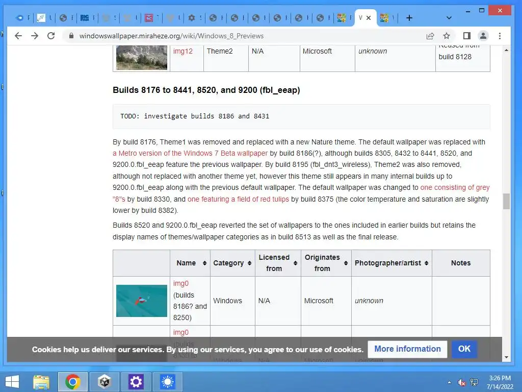Switch to the gear icon settings tab
This screenshot has width=522, height=392.
(x=194, y=18)
